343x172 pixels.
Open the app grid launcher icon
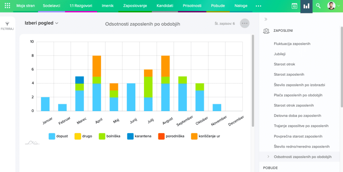pyautogui.click(x=7, y=6)
